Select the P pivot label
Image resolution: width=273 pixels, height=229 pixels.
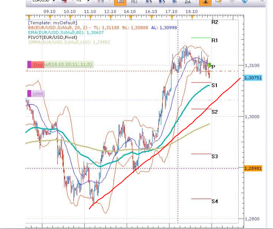(213, 67)
